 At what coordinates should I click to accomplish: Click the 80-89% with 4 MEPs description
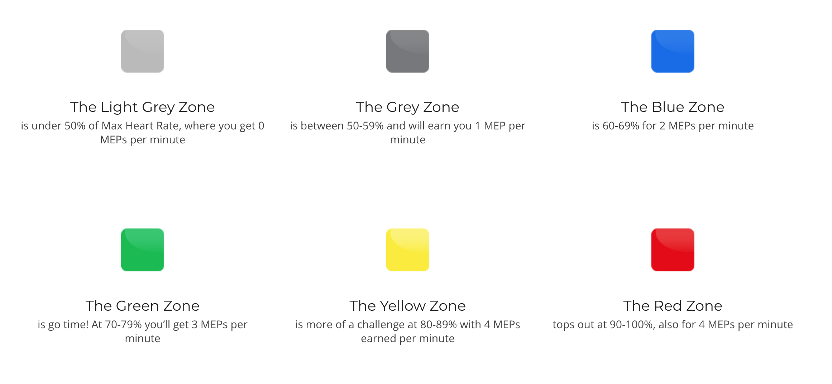click(407, 325)
